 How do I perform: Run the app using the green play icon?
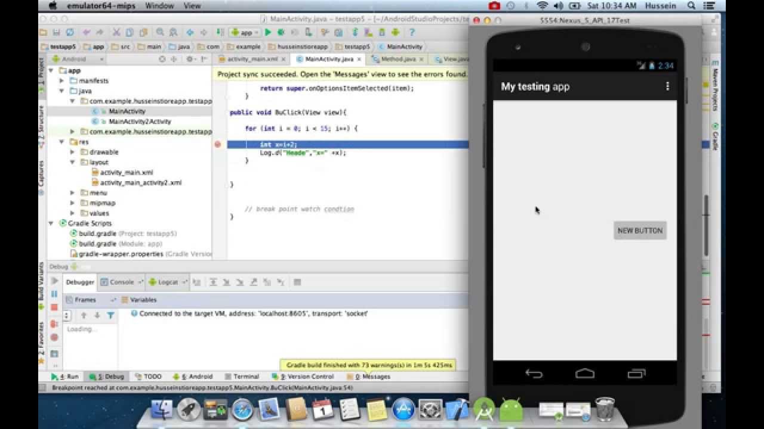pos(267,33)
